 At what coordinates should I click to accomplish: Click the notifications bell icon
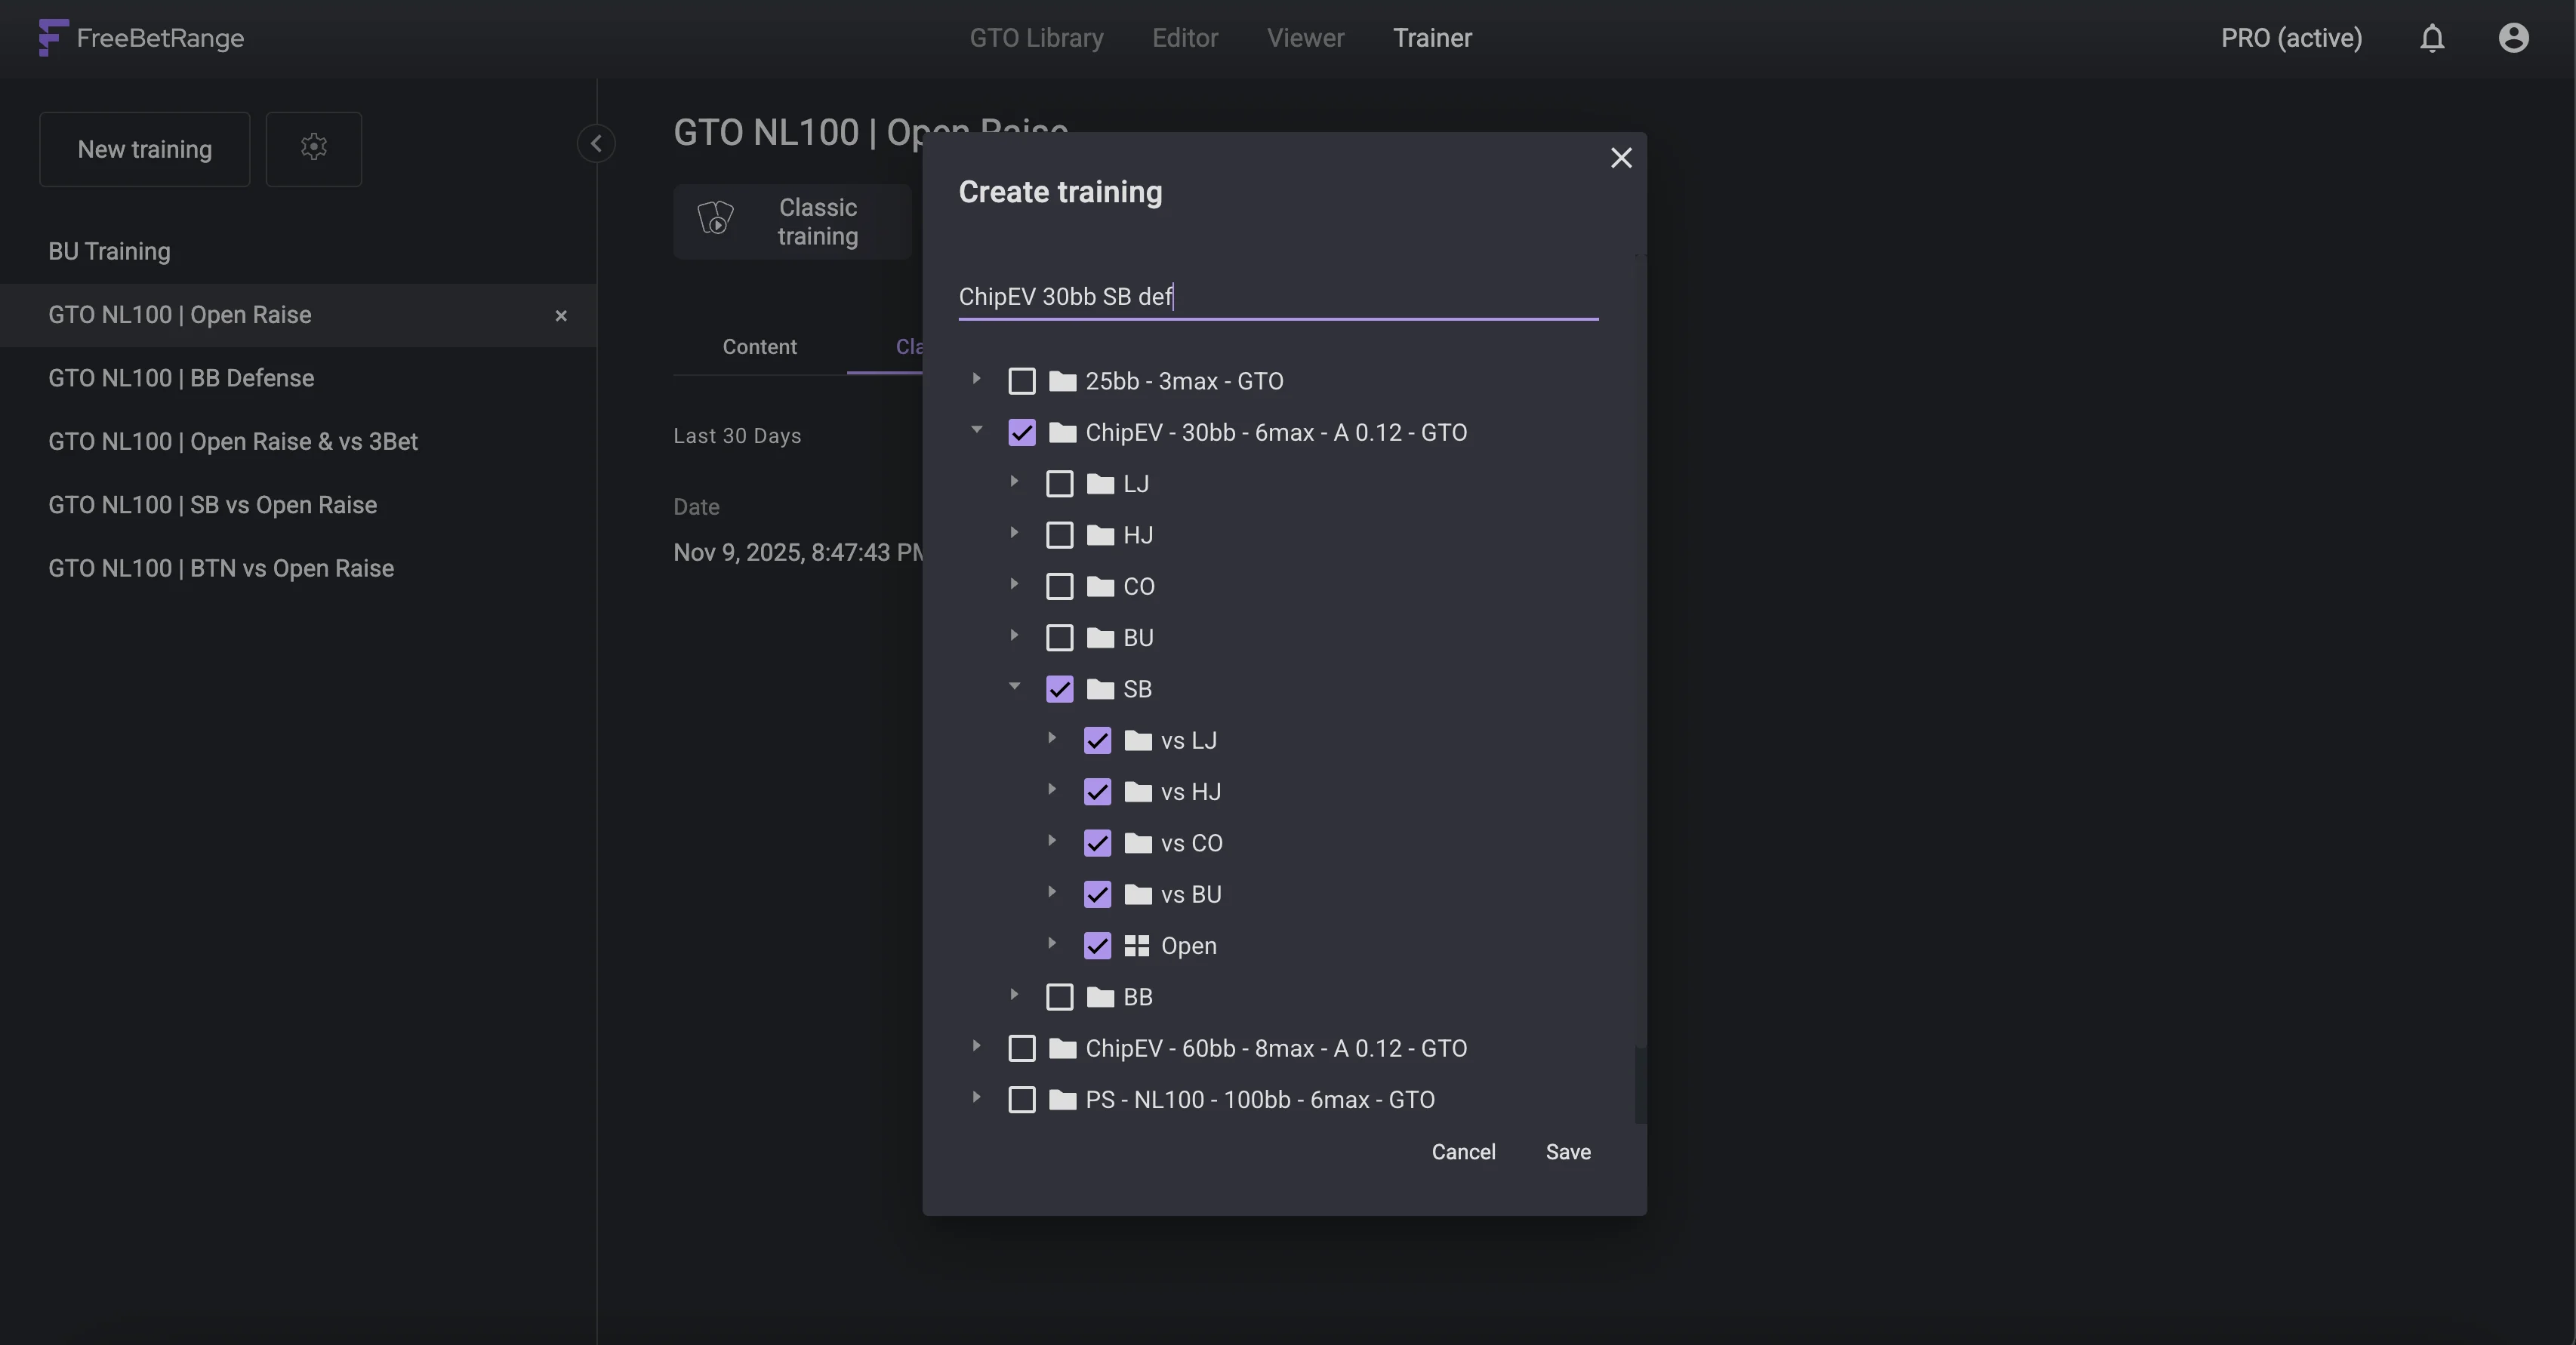(2432, 38)
